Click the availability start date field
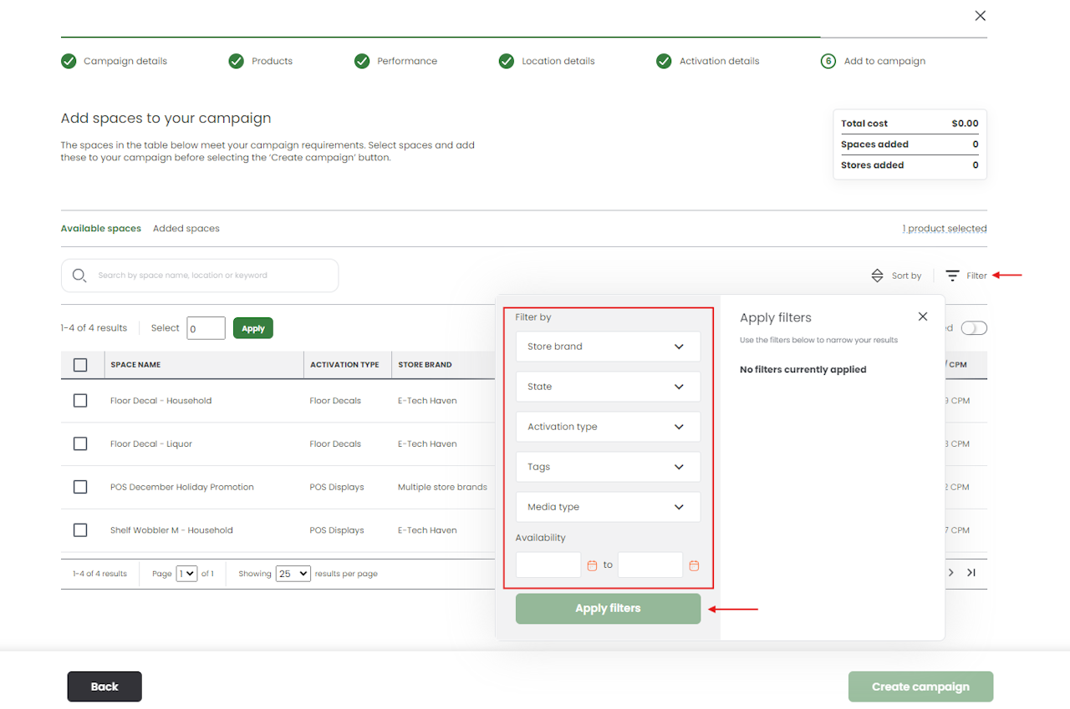Viewport: 1070px width, 709px height. pos(548,565)
